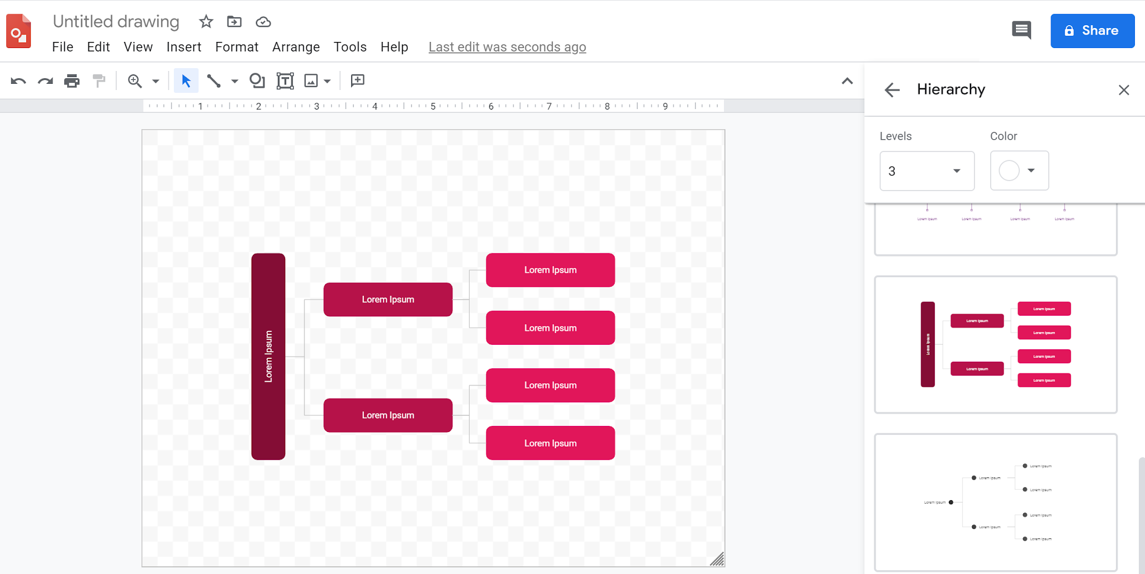
Task: Go back from the Hierarchy panel
Action: [x=892, y=90]
